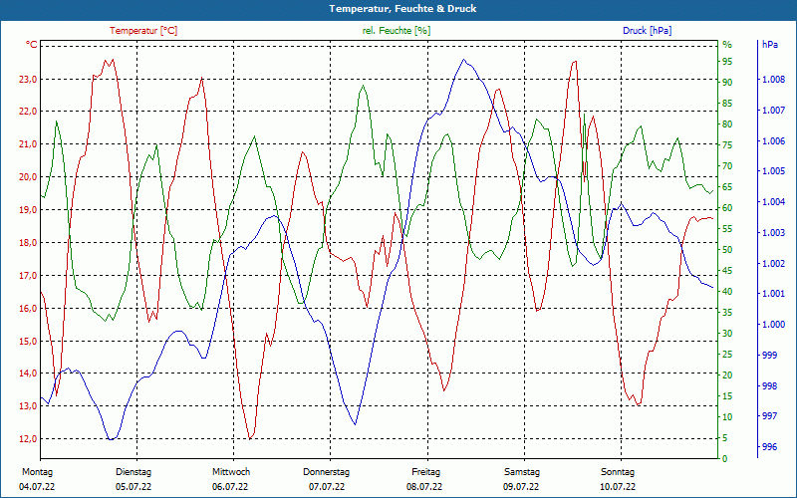Viewport: 797px width, 498px height.
Task: Click the 1.002 pressure axis value
Action: [774, 263]
